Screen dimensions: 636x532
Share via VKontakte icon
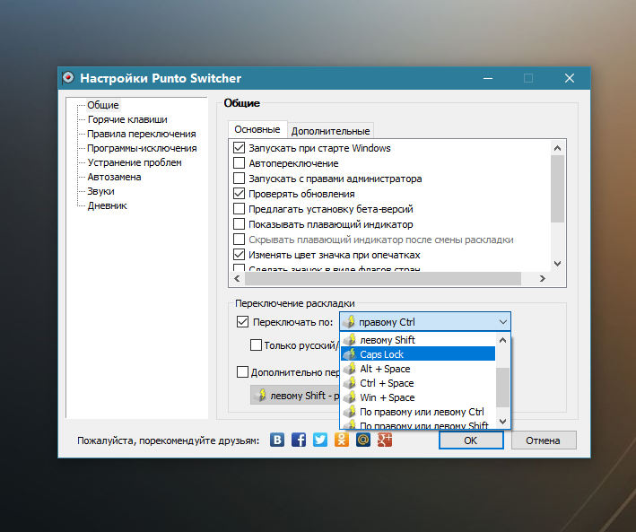pos(277,440)
